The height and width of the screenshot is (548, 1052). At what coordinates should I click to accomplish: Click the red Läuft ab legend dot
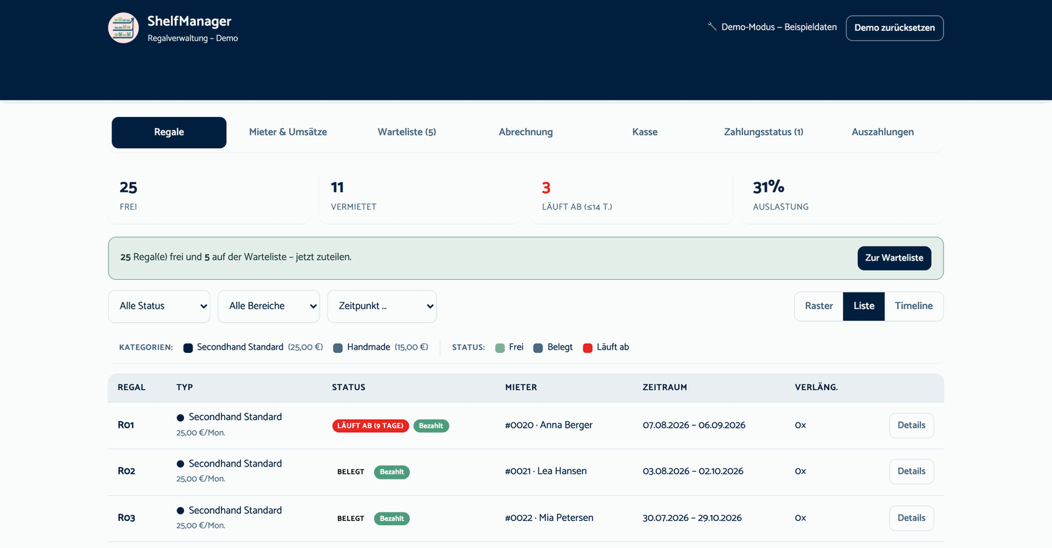pos(588,348)
